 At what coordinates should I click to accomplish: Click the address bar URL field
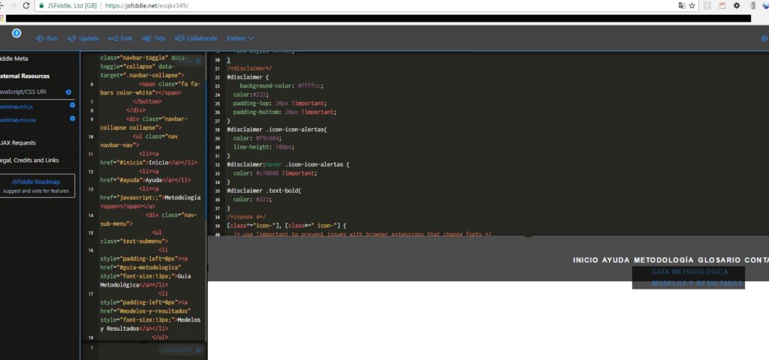(375, 5)
